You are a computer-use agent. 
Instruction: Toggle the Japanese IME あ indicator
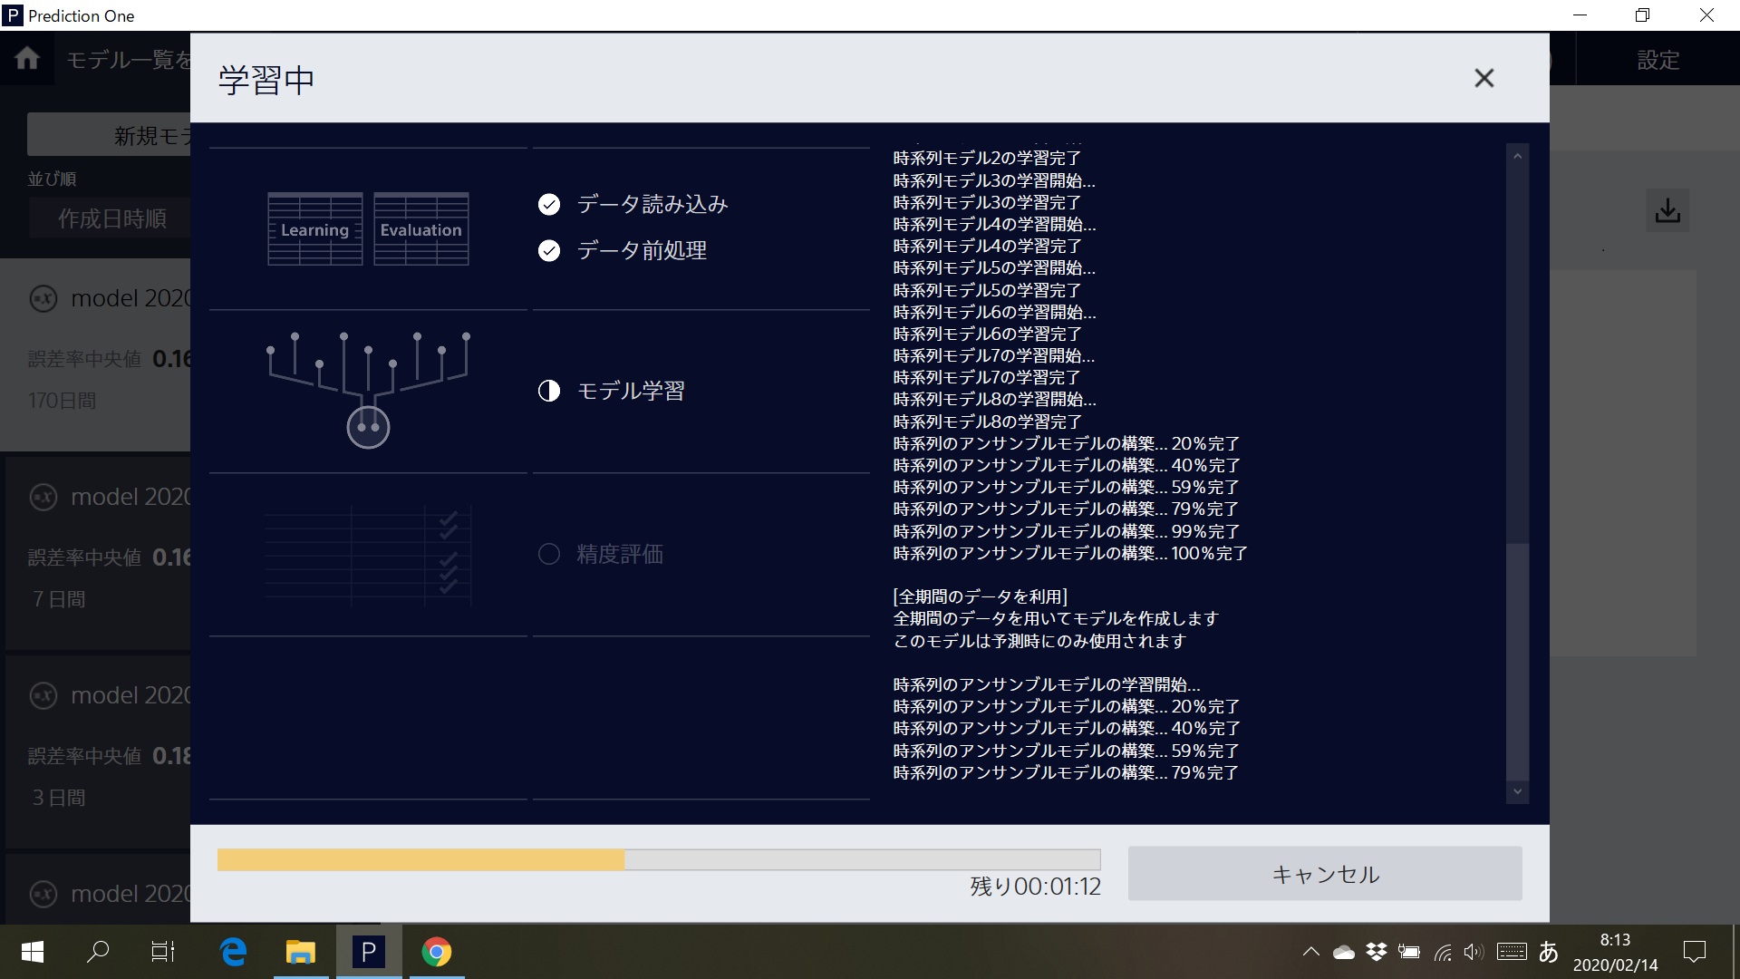(x=1549, y=952)
